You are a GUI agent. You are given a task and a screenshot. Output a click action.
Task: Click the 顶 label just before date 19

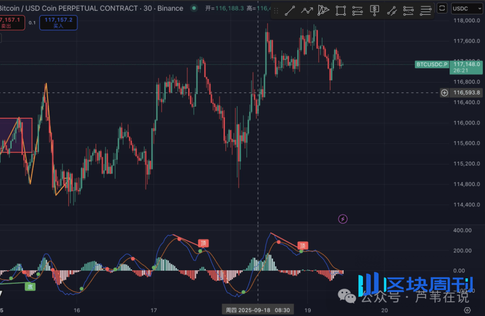pyautogui.click(x=303, y=246)
